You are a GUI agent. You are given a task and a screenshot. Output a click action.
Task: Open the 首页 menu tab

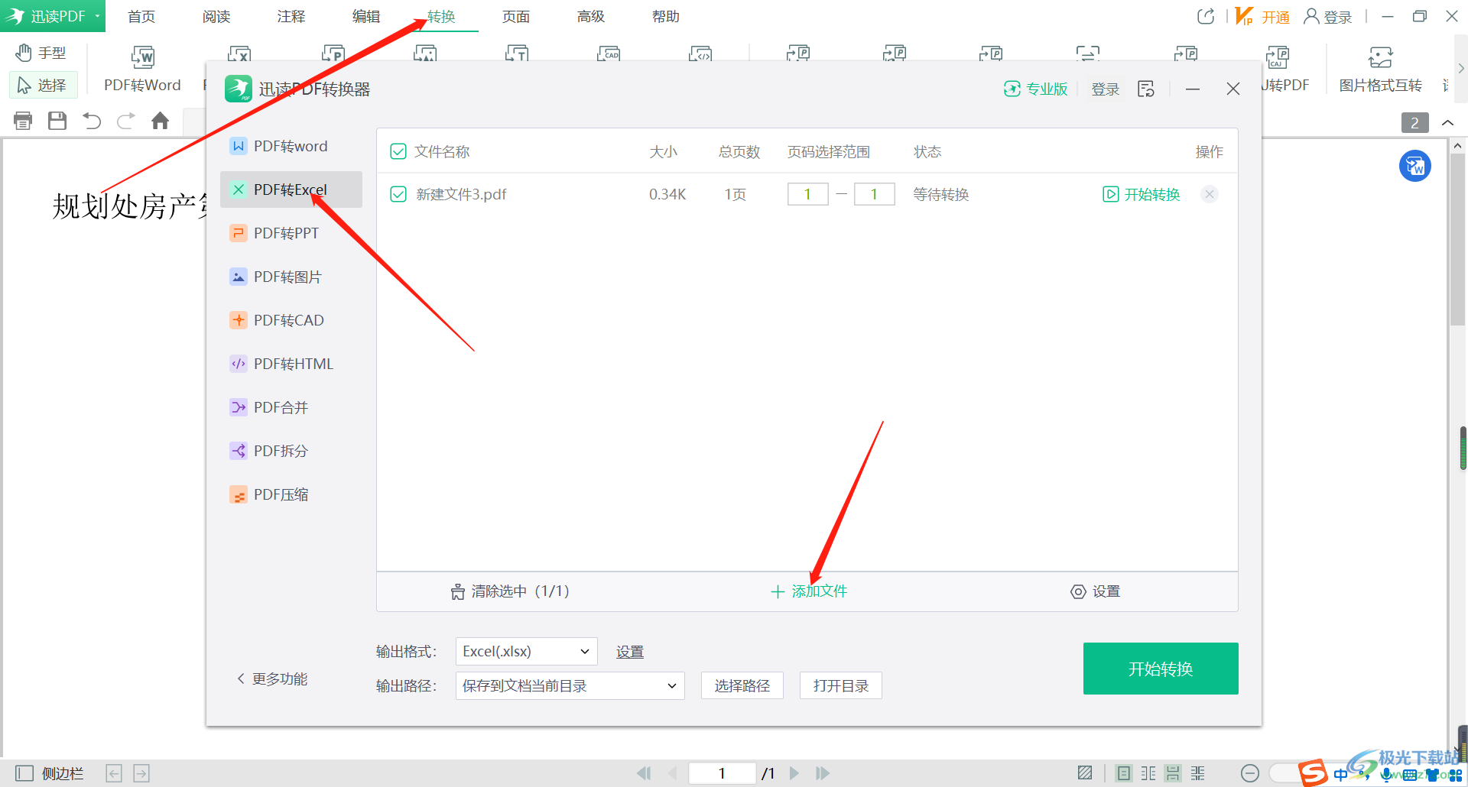[x=141, y=16]
